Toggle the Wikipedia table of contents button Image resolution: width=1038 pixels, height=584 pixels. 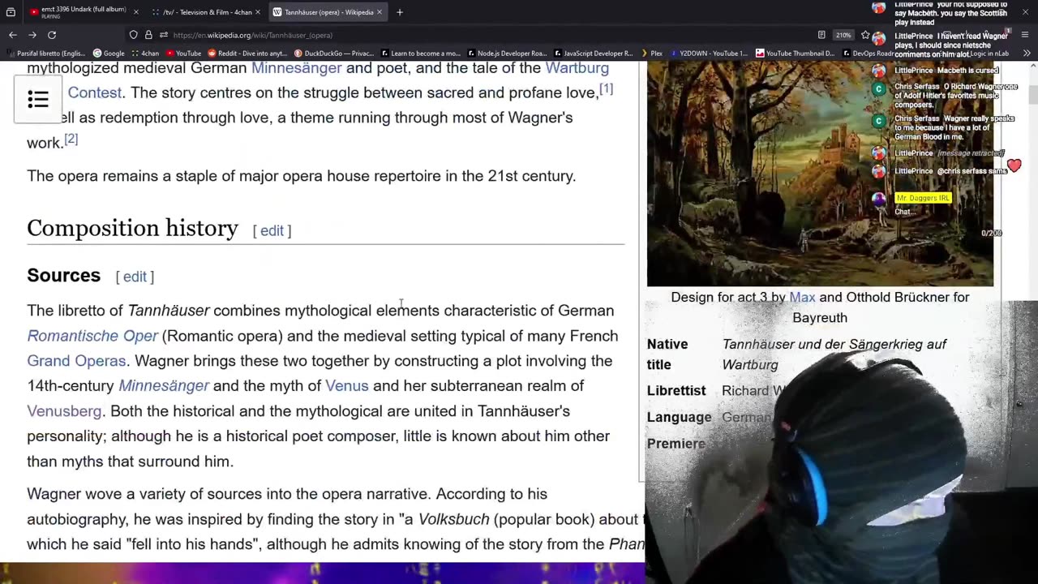click(38, 100)
